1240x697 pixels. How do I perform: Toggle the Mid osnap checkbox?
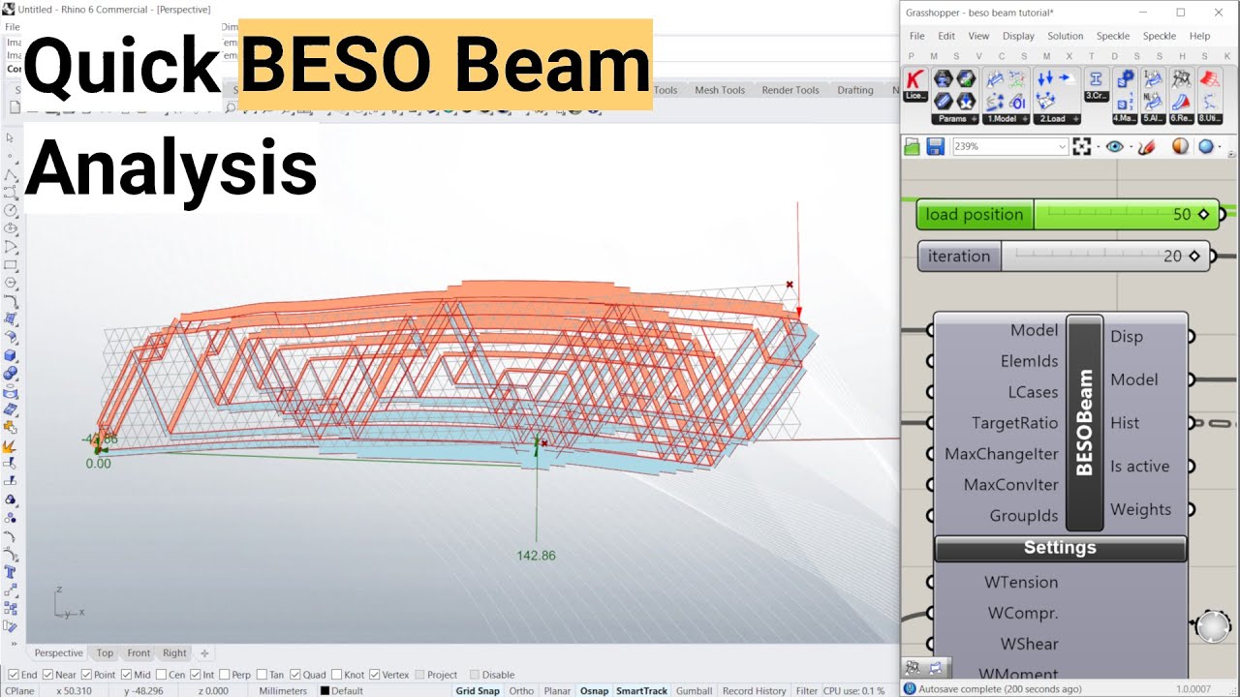(127, 675)
